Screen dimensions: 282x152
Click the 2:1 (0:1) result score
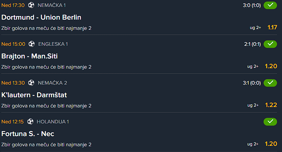click(x=252, y=44)
